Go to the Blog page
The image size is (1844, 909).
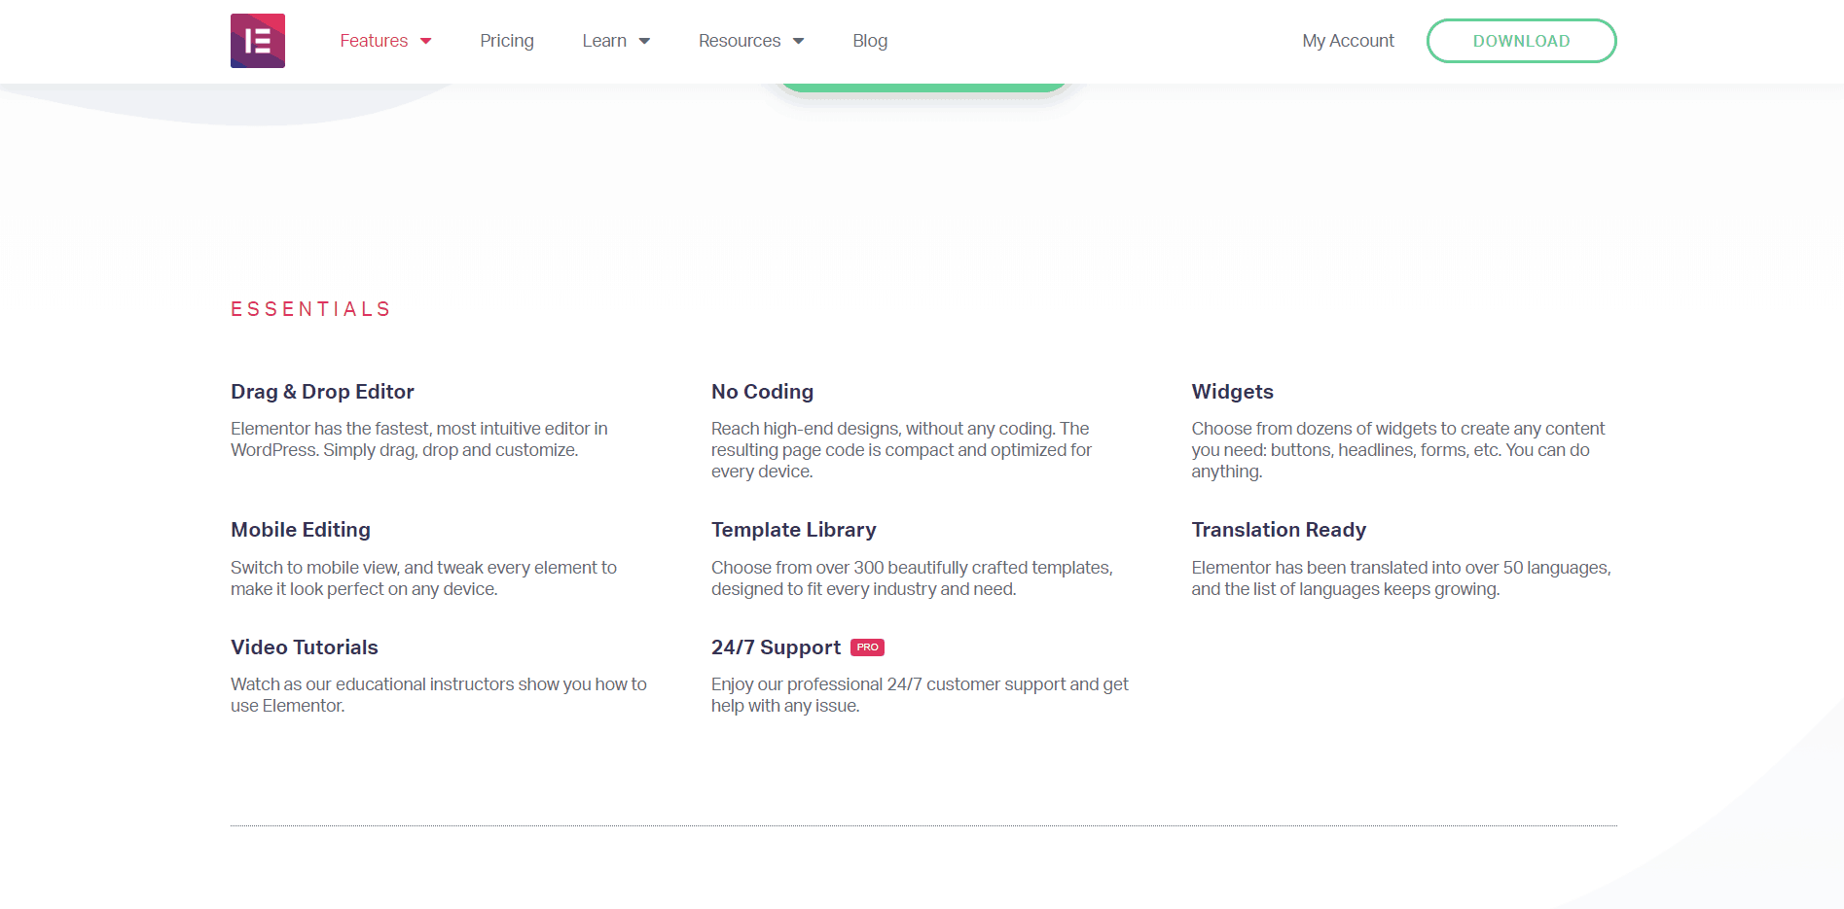click(x=870, y=41)
